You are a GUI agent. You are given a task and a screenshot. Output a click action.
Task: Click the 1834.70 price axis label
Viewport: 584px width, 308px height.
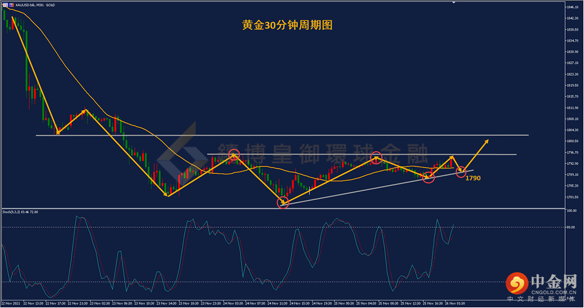(x=573, y=40)
